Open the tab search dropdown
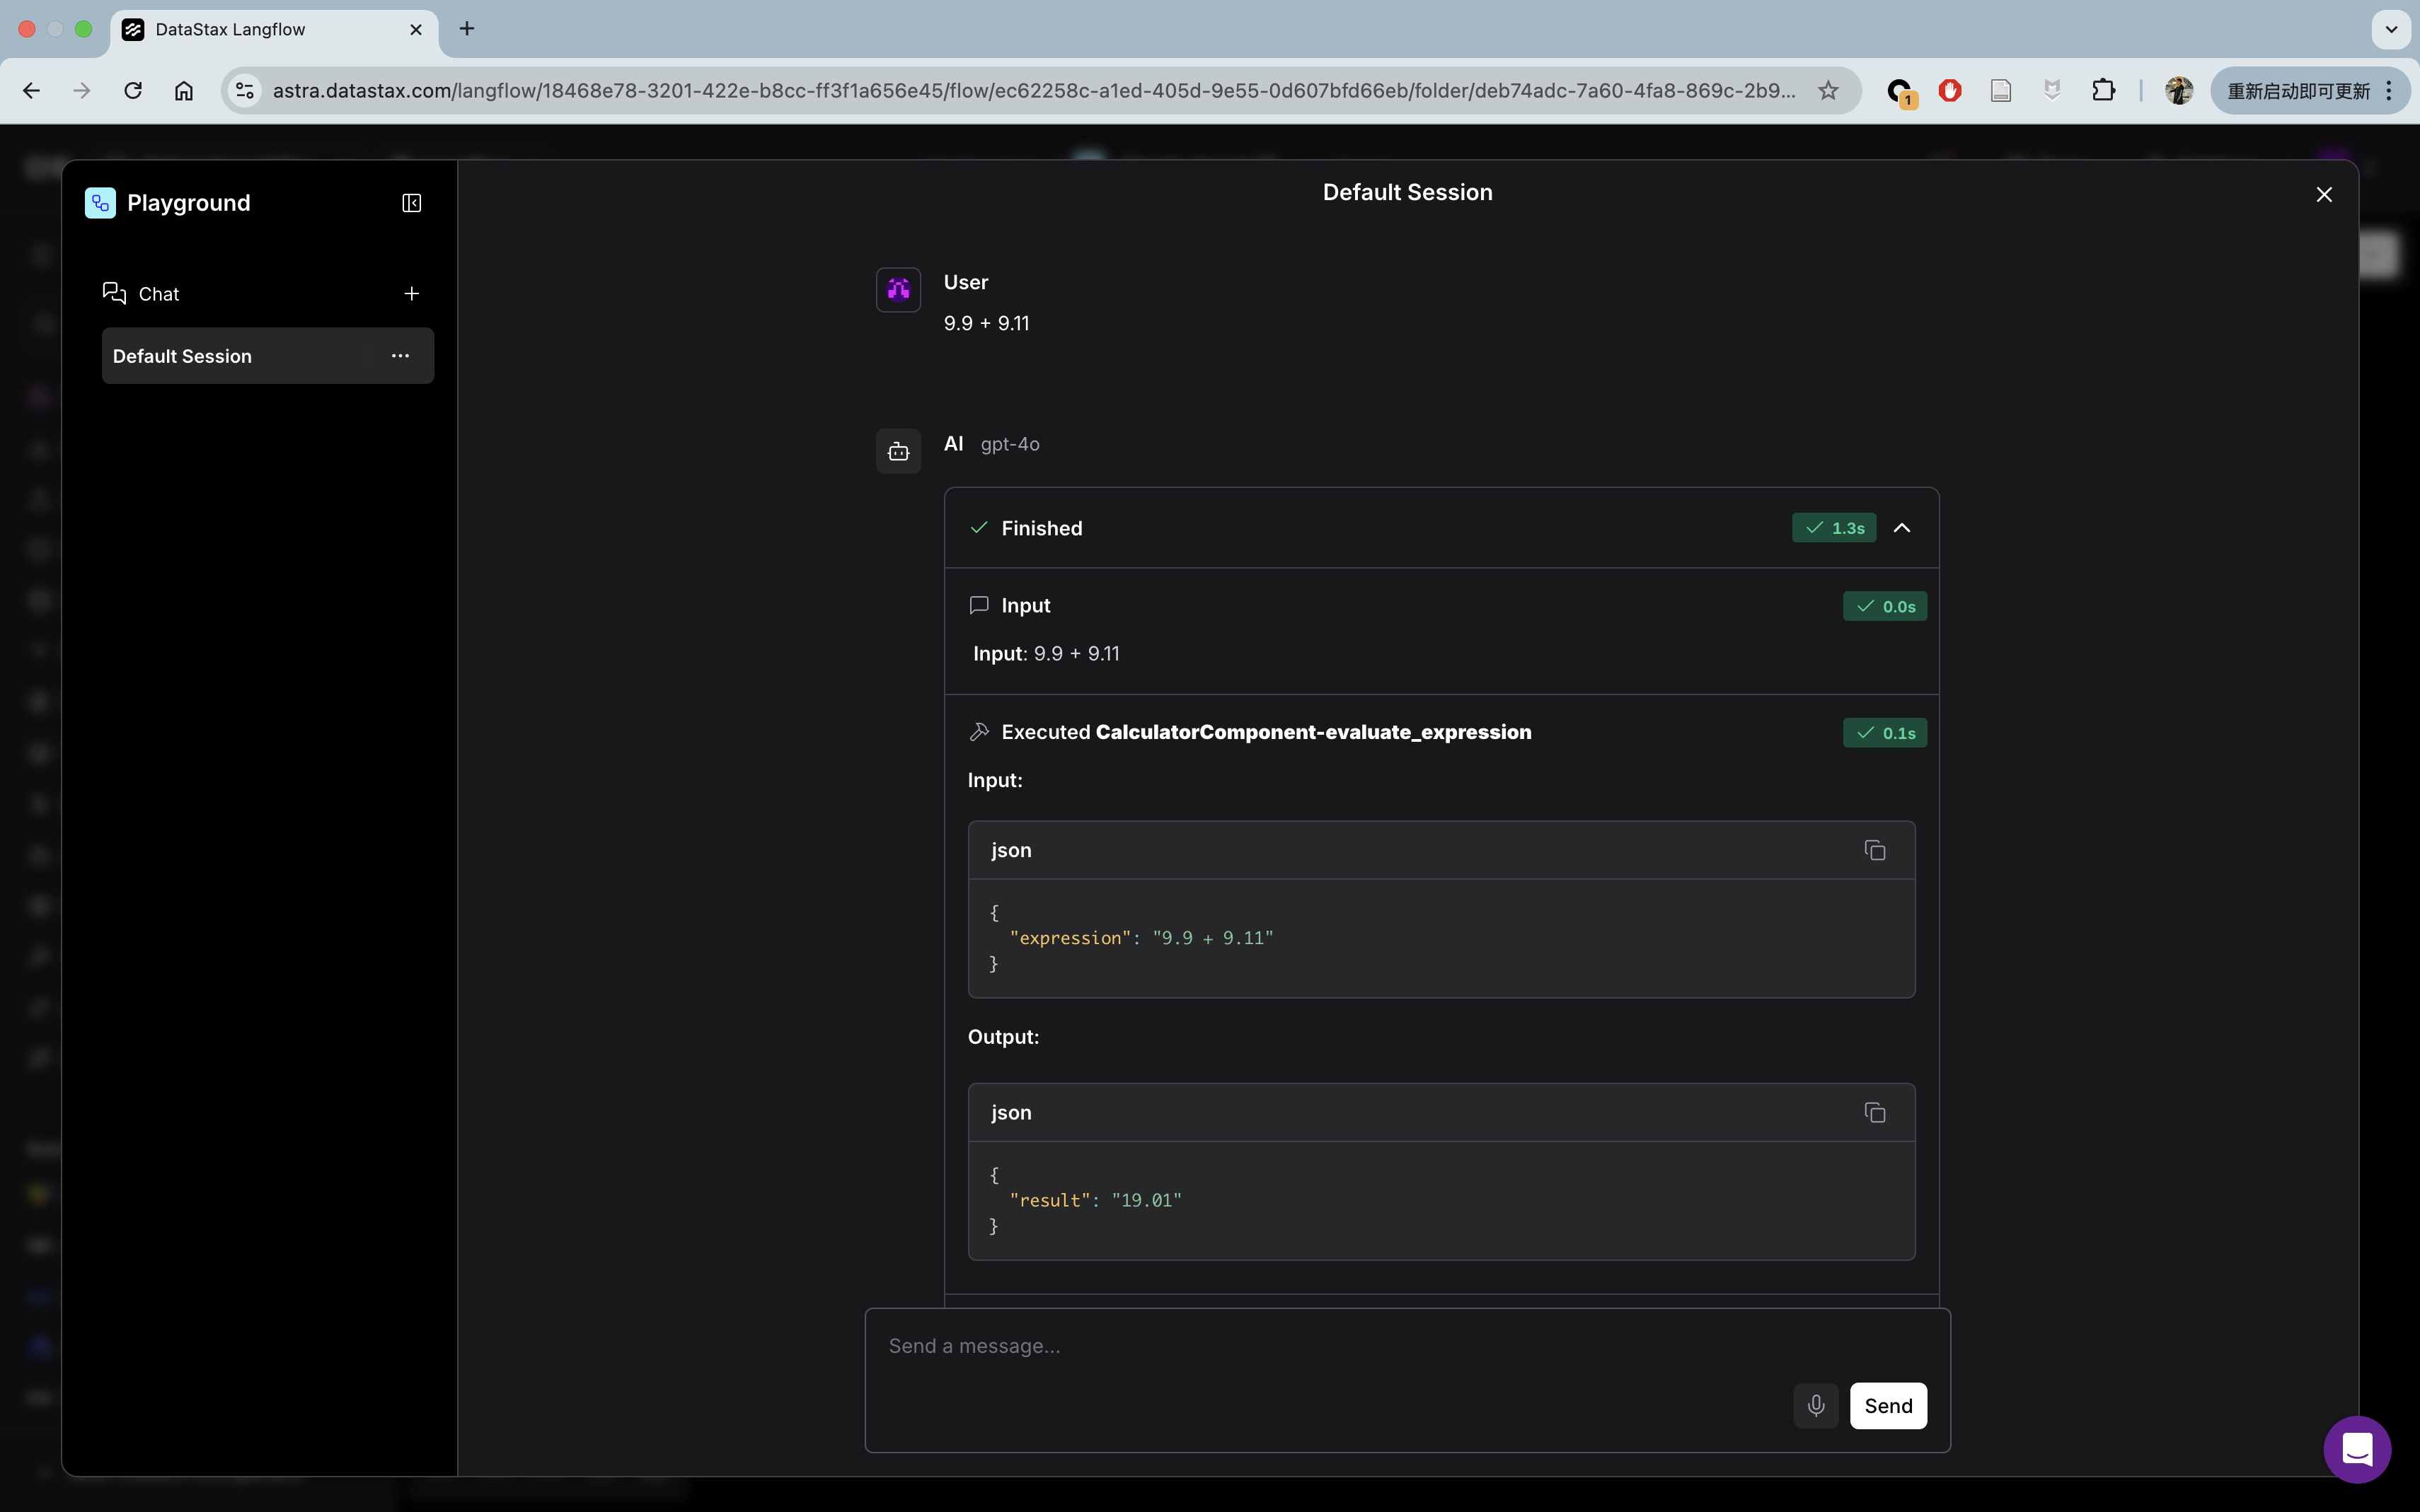 [2391, 29]
